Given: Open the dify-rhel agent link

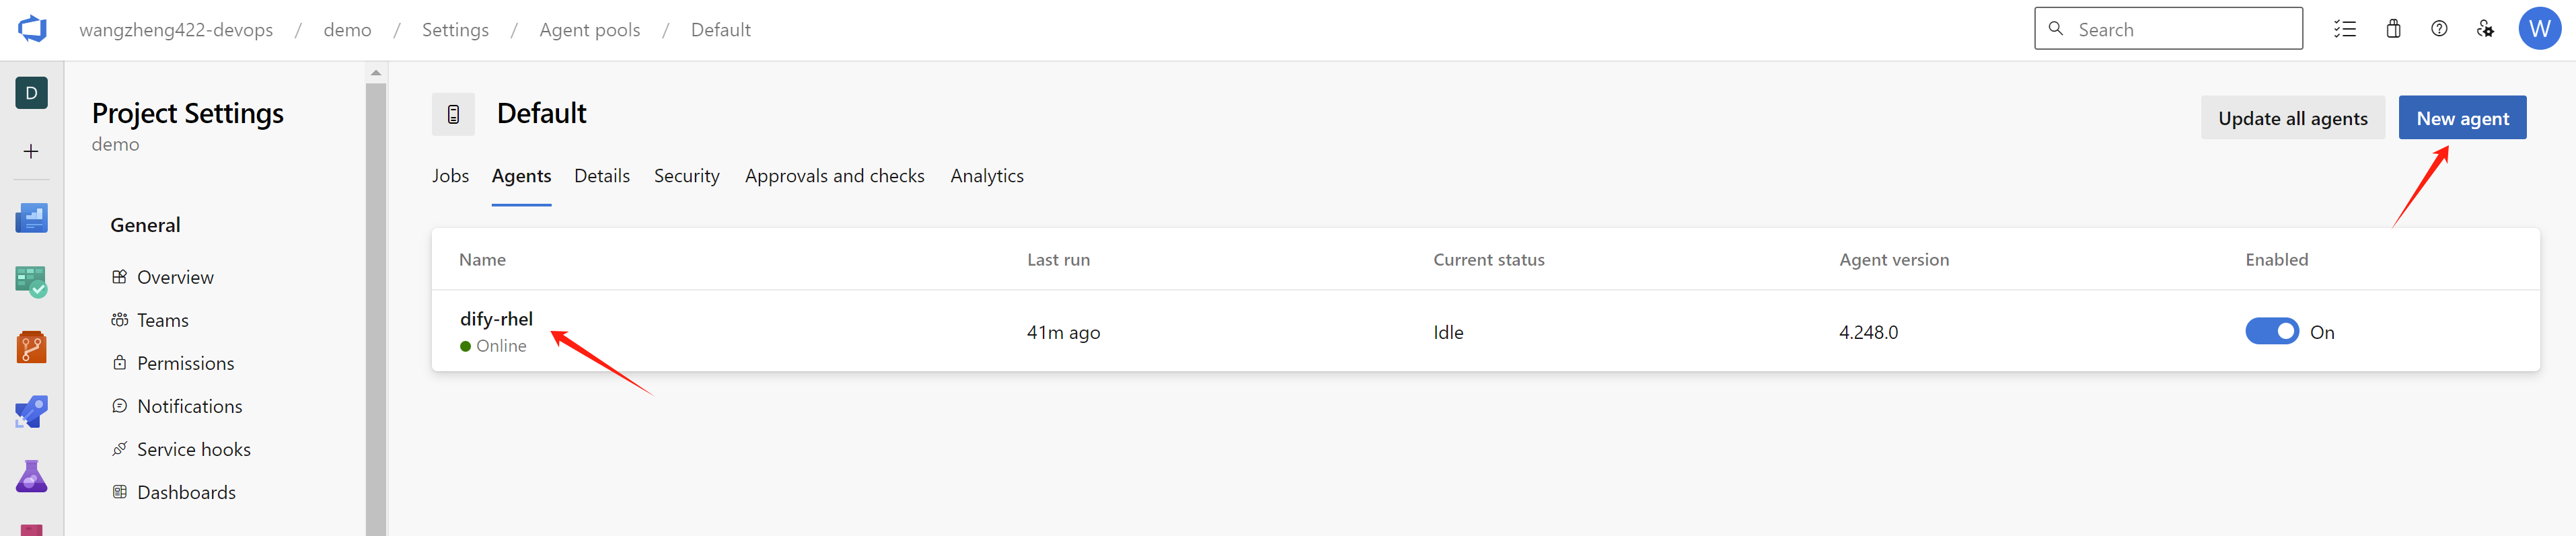Looking at the screenshot, I should pyautogui.click(x=496, y=319).
